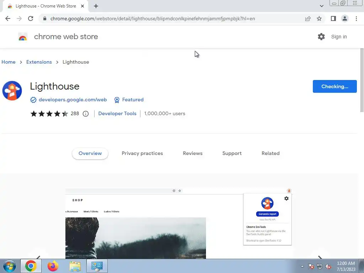This screenshot has width=364, height=273.
Task: Click the control panel taskbar icon
Action: click(97, 266)
